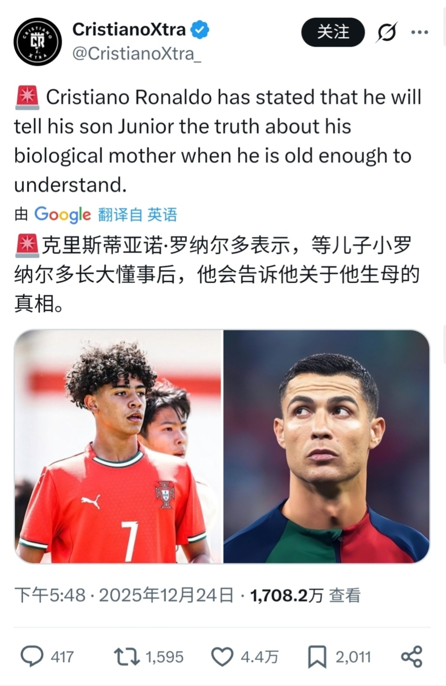The image size is (446, 686).
Task: Open the CristianoXtra display name
Action: click(129, 30)
